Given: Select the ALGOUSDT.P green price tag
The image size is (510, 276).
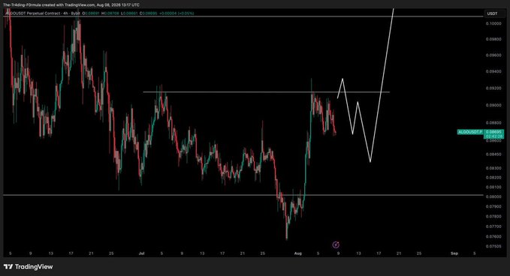Looking at the screenshot, I should coord(470,132).
